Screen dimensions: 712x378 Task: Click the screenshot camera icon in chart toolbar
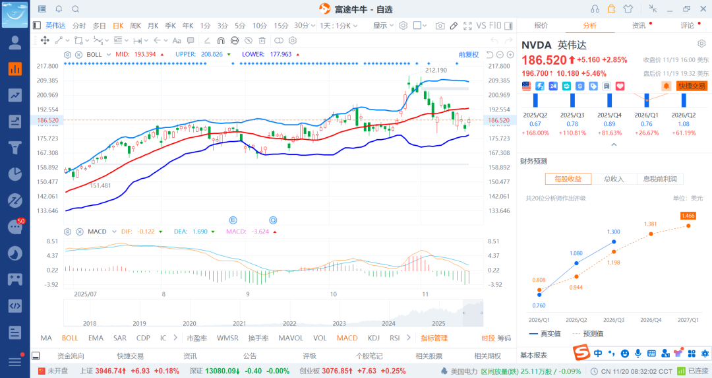[x=440, y=26]
